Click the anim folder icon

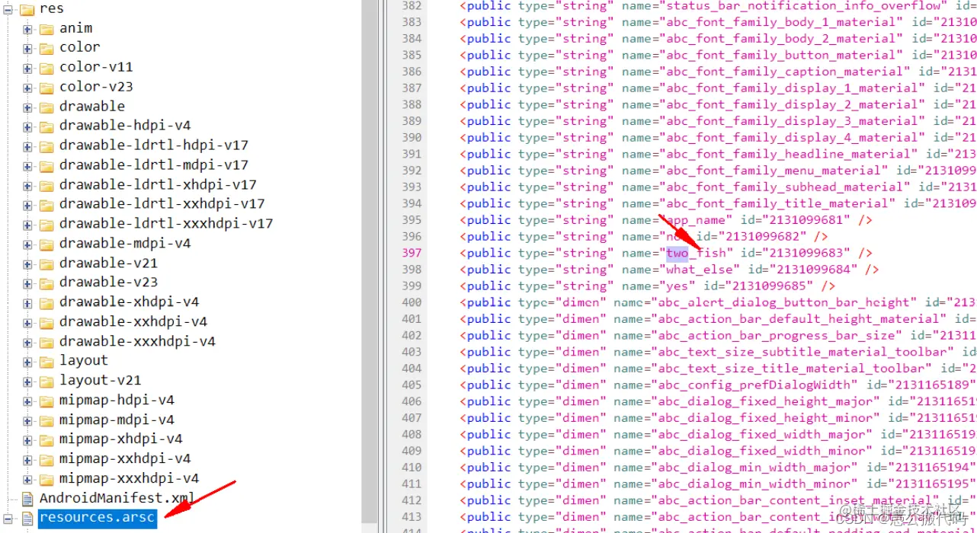pyautogui.click(x=46, y=29)
